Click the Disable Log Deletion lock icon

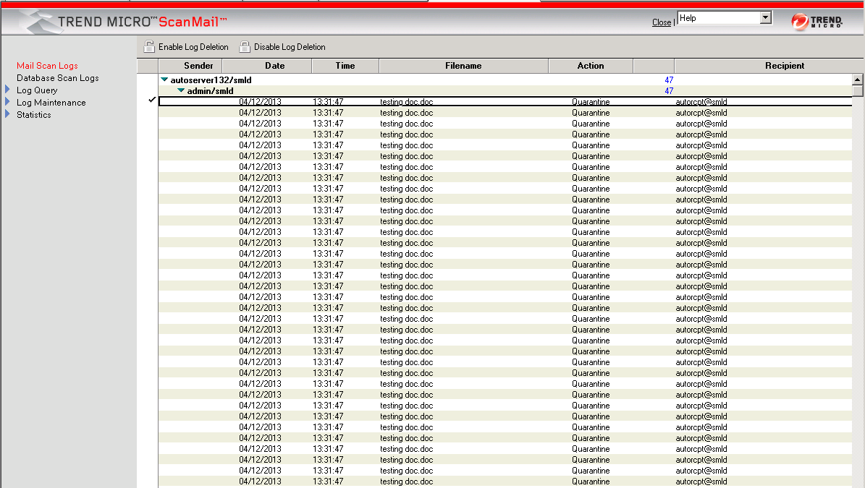coord(245,47)
